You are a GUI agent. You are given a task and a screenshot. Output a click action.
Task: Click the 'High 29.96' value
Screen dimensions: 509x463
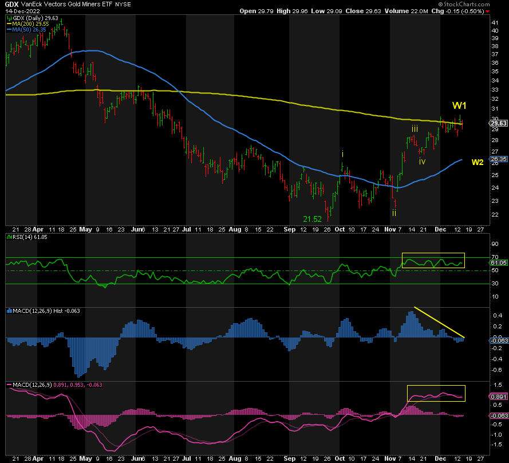point(292,11)
